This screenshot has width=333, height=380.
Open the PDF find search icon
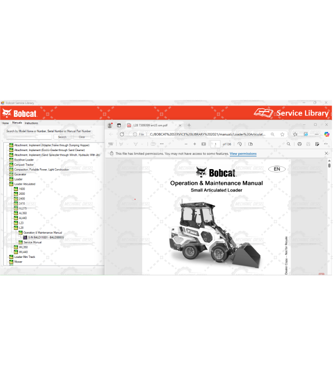(x=288, y=144)
